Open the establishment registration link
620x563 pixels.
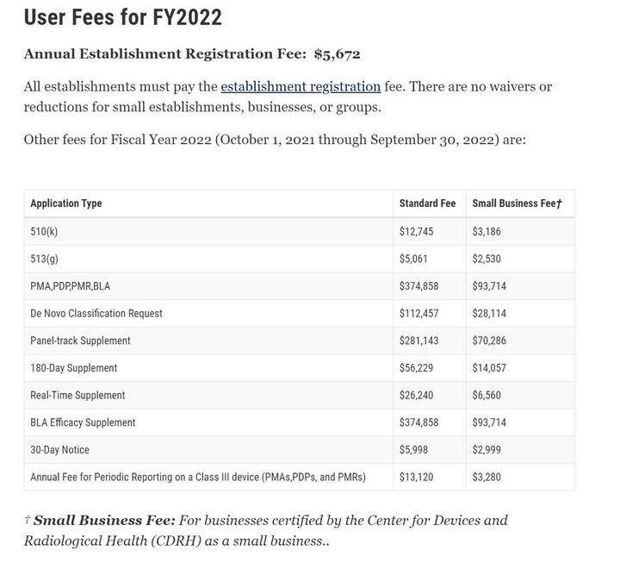[x=301, y=86]
